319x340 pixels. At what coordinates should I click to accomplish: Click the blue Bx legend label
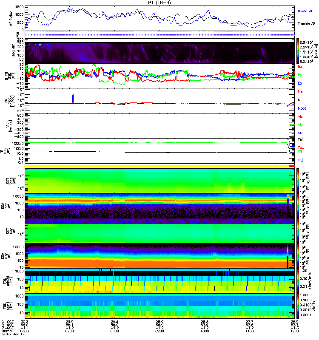300,83
